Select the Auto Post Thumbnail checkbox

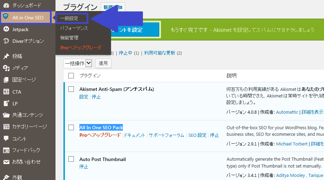pyautogui.click(x=71, y=159)
